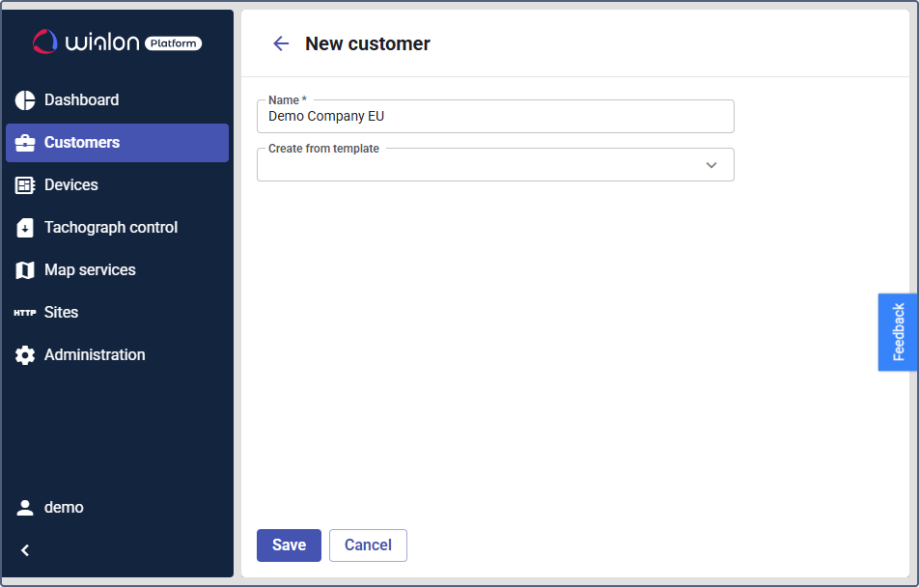The image size is (919, 587).
Task: Open the Feedback side tab
Action: (x=898, y=332)
